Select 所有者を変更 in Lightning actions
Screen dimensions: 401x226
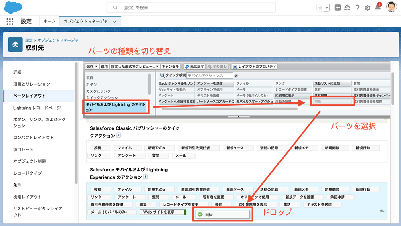tap(217, 197)
